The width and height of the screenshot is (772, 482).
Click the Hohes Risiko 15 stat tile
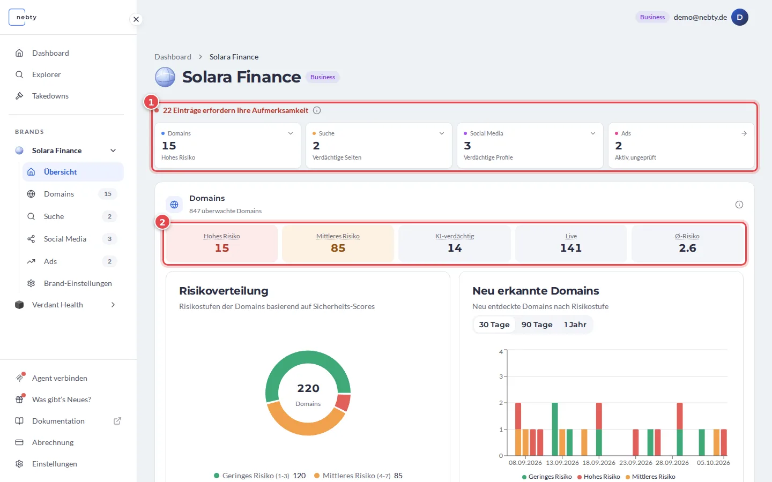[222, 244]
